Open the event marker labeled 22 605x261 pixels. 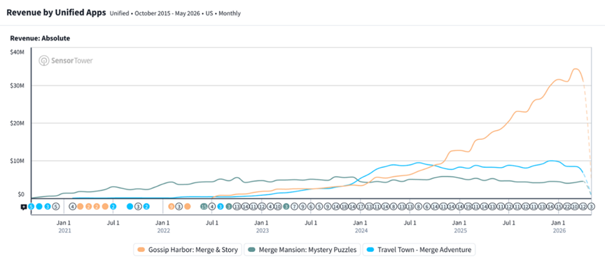coord(566,206)
